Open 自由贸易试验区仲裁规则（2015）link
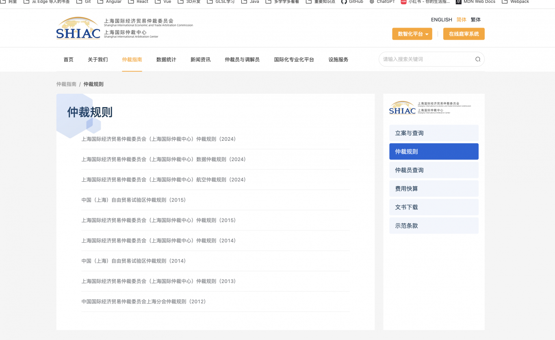 coord(134,200)
